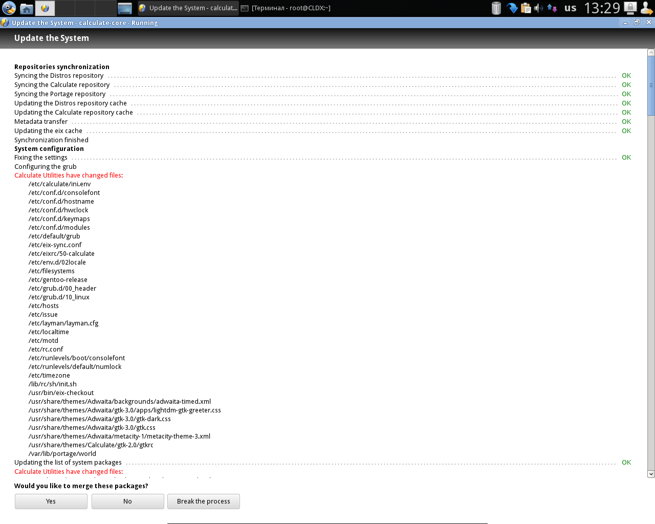Open the volume control tray icon
The height and width of the screenshot is (524, 655).
pos(538,8)
